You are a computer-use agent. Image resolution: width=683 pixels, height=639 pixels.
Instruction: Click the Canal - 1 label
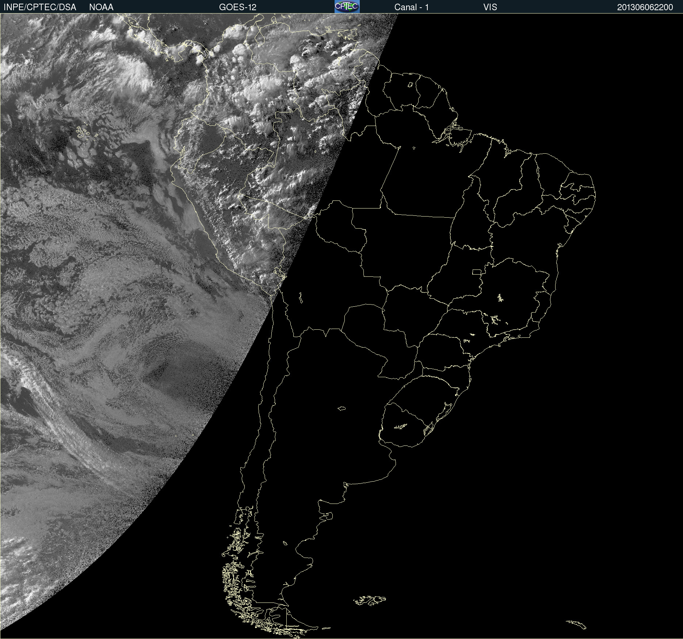(412, 7)
